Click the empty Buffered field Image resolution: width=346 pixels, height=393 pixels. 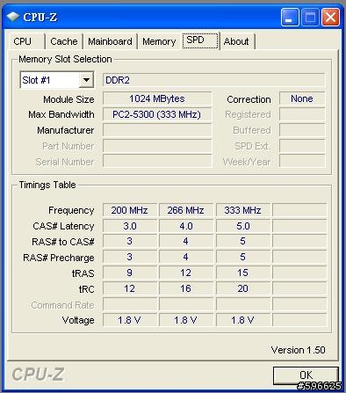pyautogui.click(x=302, y=130)
